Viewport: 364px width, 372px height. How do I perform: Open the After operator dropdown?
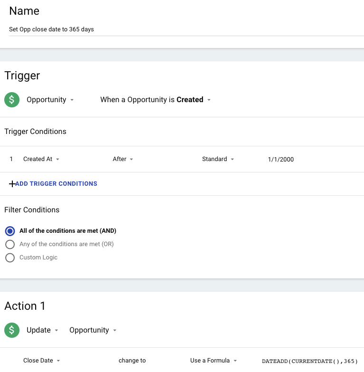(x=123, y=159)
